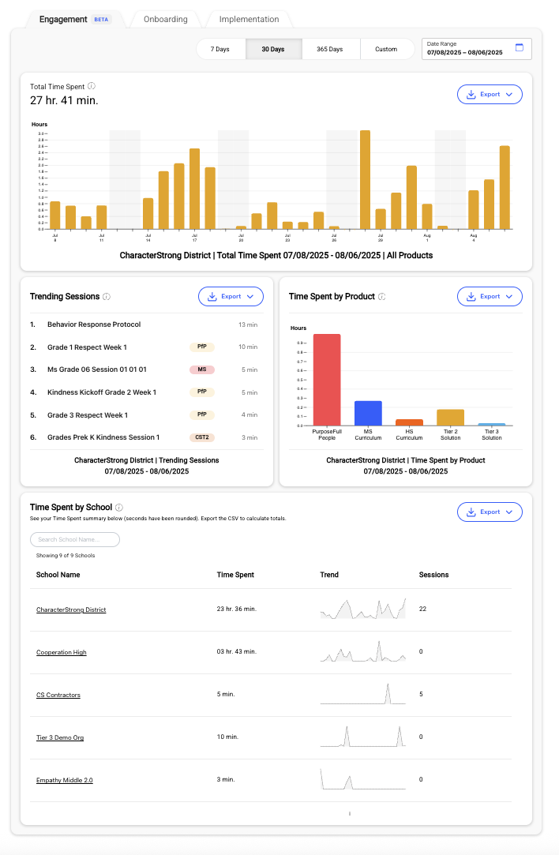The width and height of the screenshot is (559, 855).
Task: Select the 365 Days range option
Action: (330, 49)
